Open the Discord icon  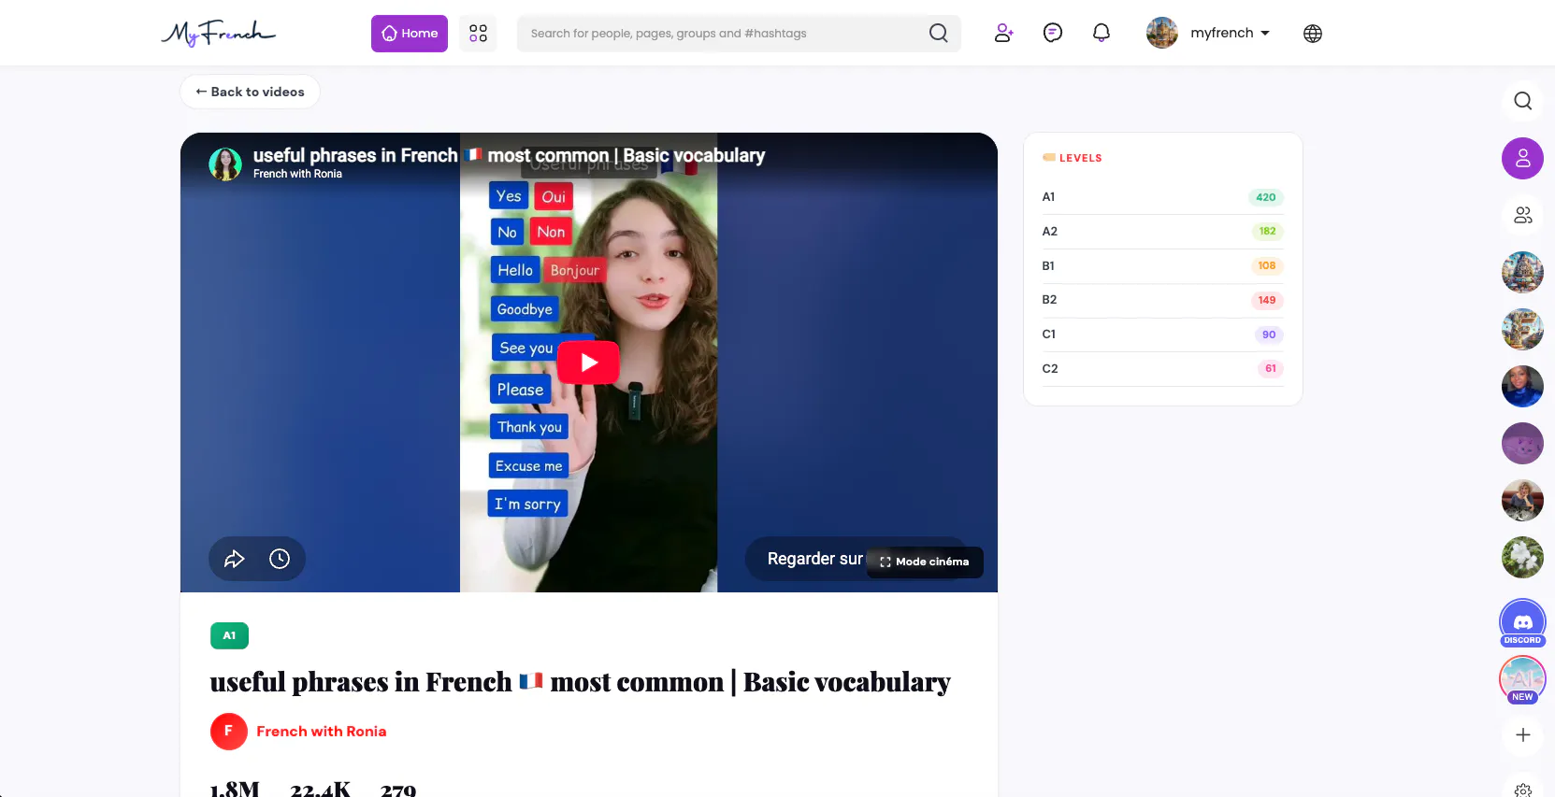[1522, 622]
